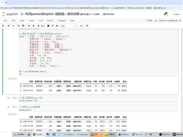
Task: Save the notebook with the save icon
Action: click(3, 26)
